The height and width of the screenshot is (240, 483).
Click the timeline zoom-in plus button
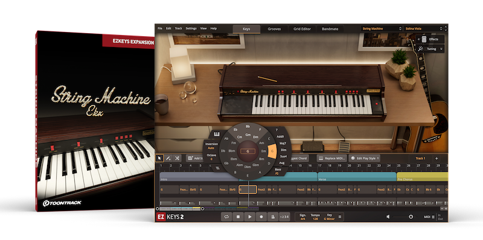tap(446, 209)
